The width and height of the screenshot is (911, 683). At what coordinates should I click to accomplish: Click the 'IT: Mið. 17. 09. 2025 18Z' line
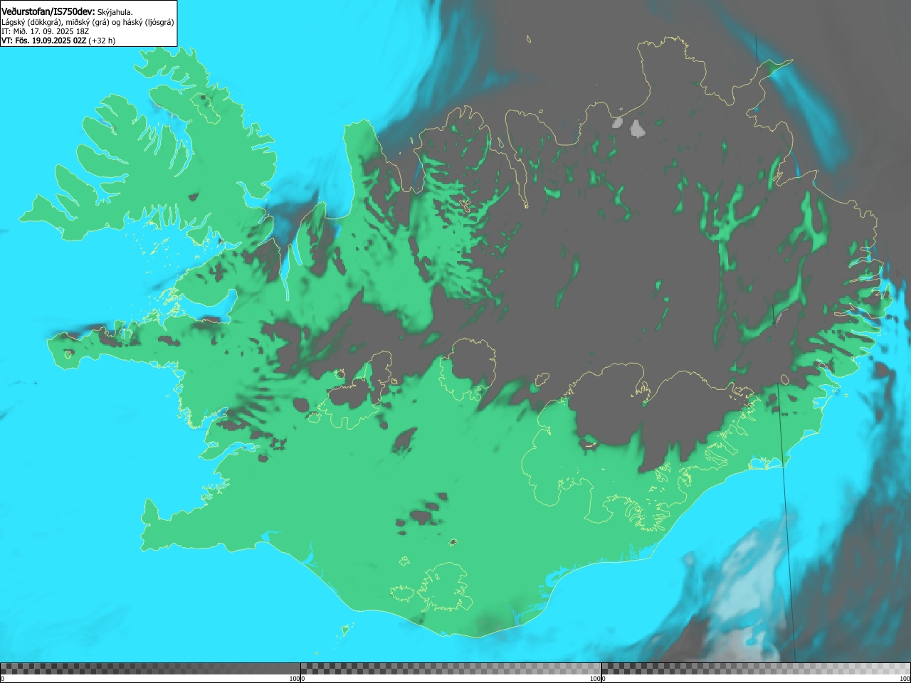(x=45, y=31)
